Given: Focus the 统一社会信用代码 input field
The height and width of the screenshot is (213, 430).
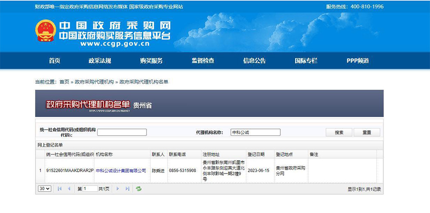Looking at the screenshot, I should coord(122,132).
